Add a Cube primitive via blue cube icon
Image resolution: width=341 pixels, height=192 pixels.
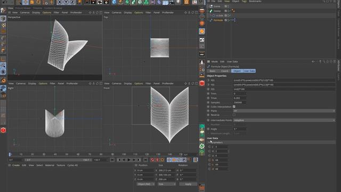point(114,2)
